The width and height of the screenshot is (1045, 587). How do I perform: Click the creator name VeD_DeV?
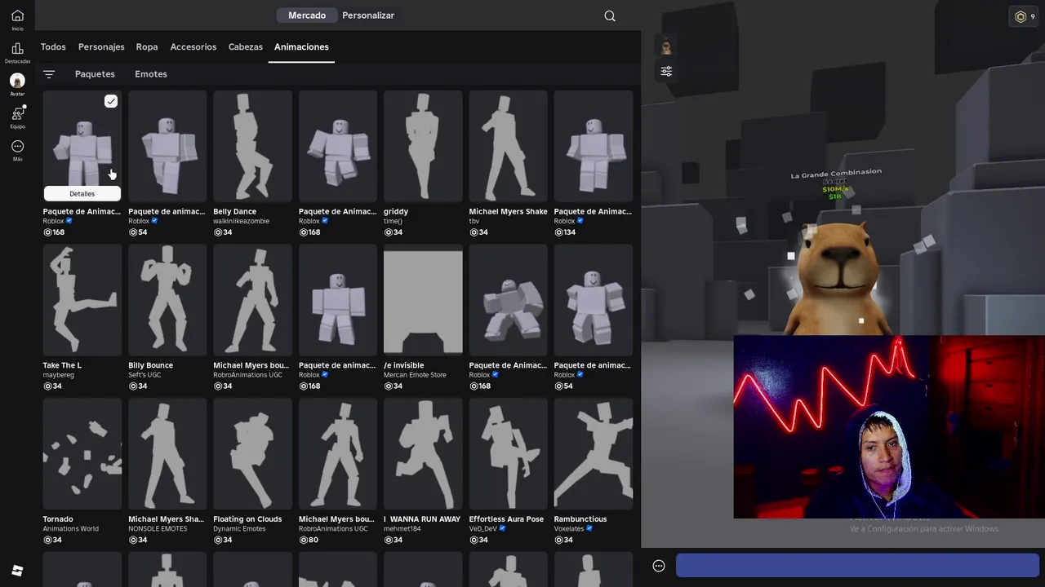[483, 529]
